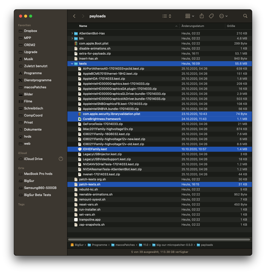The image size is (266, 274).
Task: Open Dropbox in the sidebar
Action: (30, 31)
